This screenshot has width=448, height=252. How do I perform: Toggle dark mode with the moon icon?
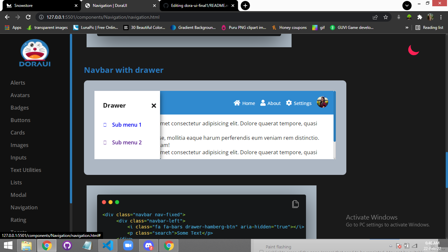414,50
